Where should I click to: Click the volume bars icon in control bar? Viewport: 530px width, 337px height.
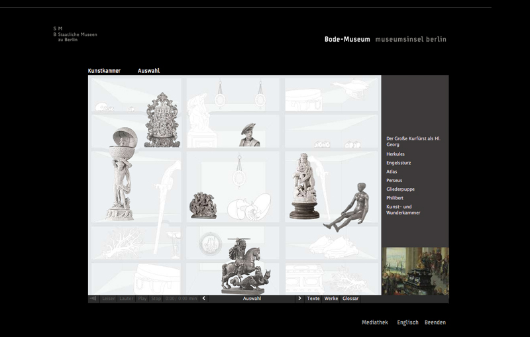[93, 299]
